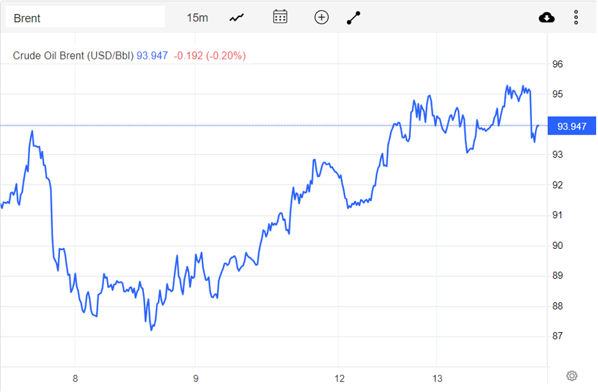Open the chart type line icon
This screenshot has height=392, width=598.
tap(237, 18)
